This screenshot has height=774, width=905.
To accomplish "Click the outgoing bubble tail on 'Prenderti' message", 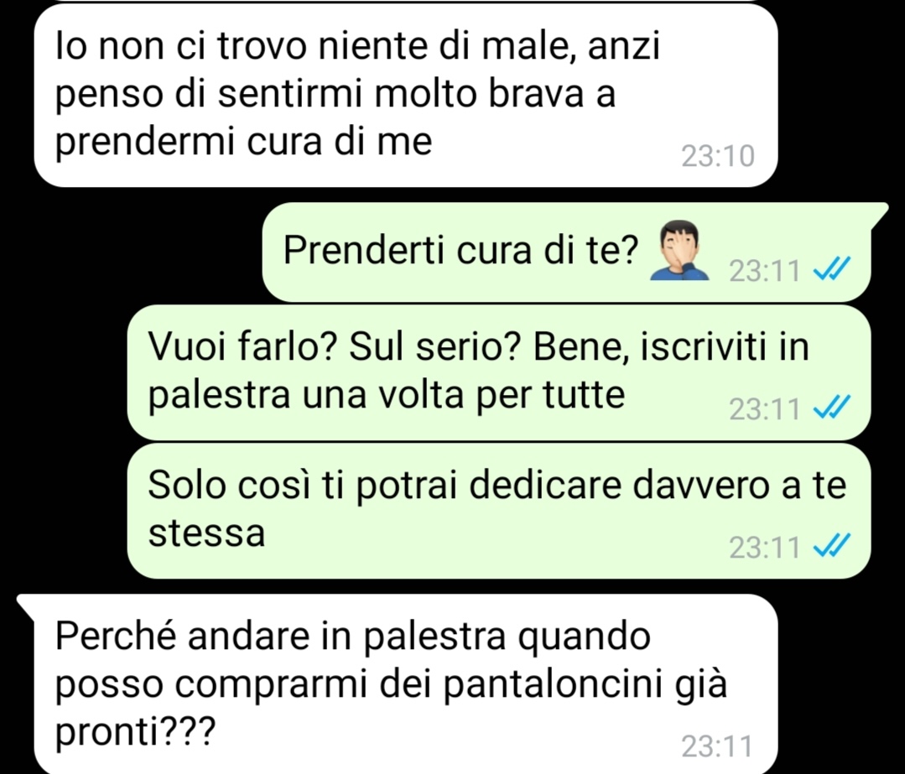I will tap(877, 215).
